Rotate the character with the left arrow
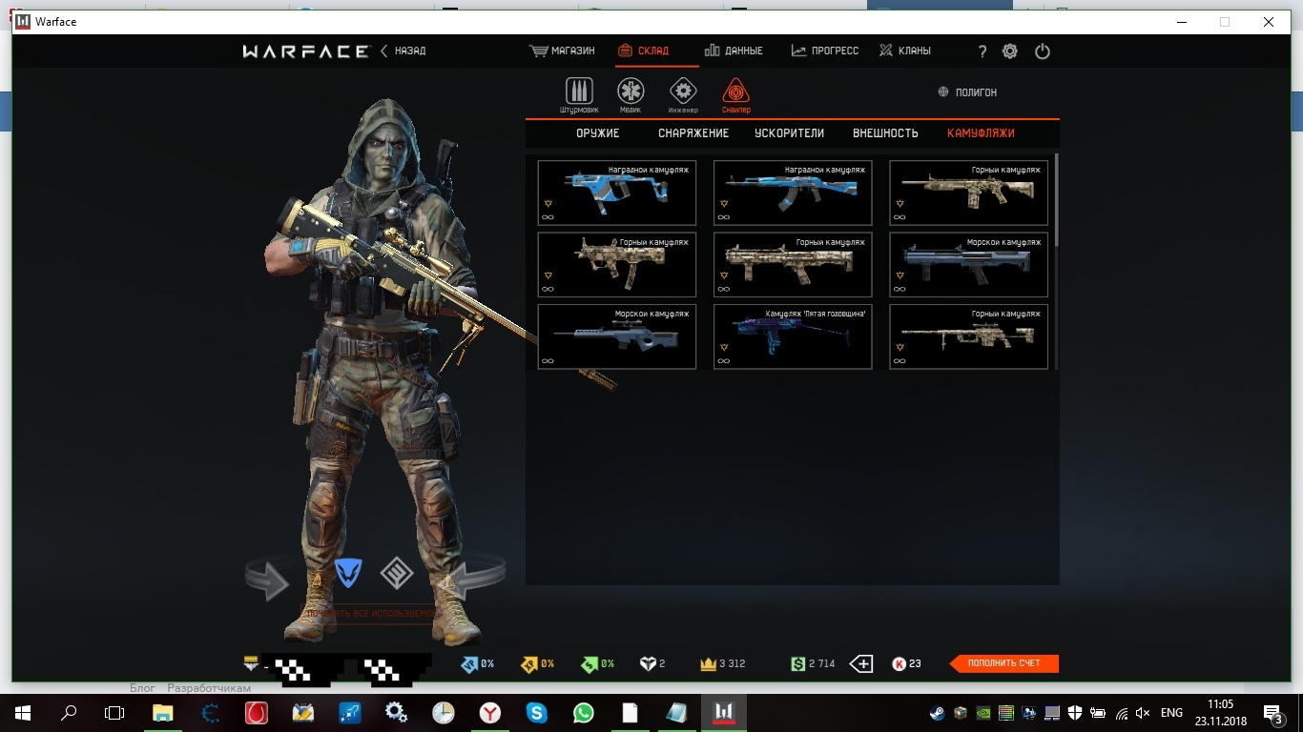The image size is (1303, 732). [x=267, y=579]
